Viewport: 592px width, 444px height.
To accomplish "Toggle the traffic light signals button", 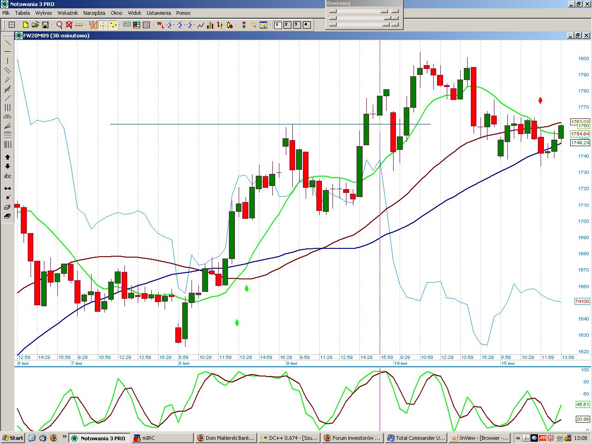I will point(244,25).
